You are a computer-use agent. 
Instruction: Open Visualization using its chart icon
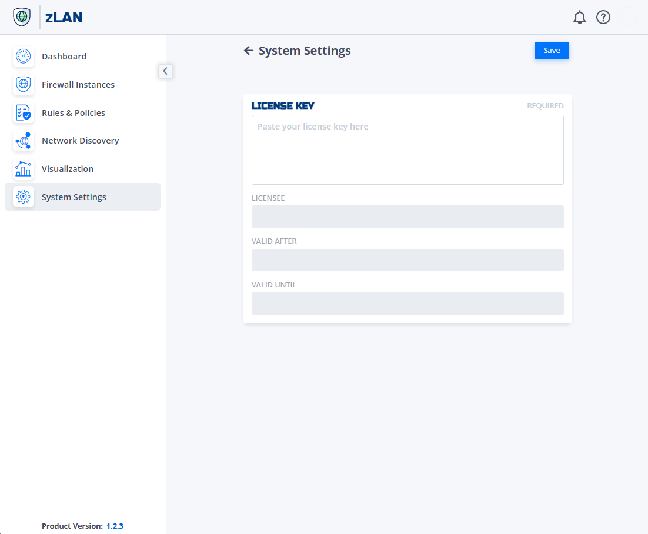tap(23, 169)
